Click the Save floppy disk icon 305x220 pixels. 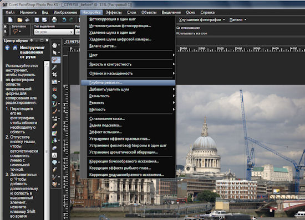37,19
